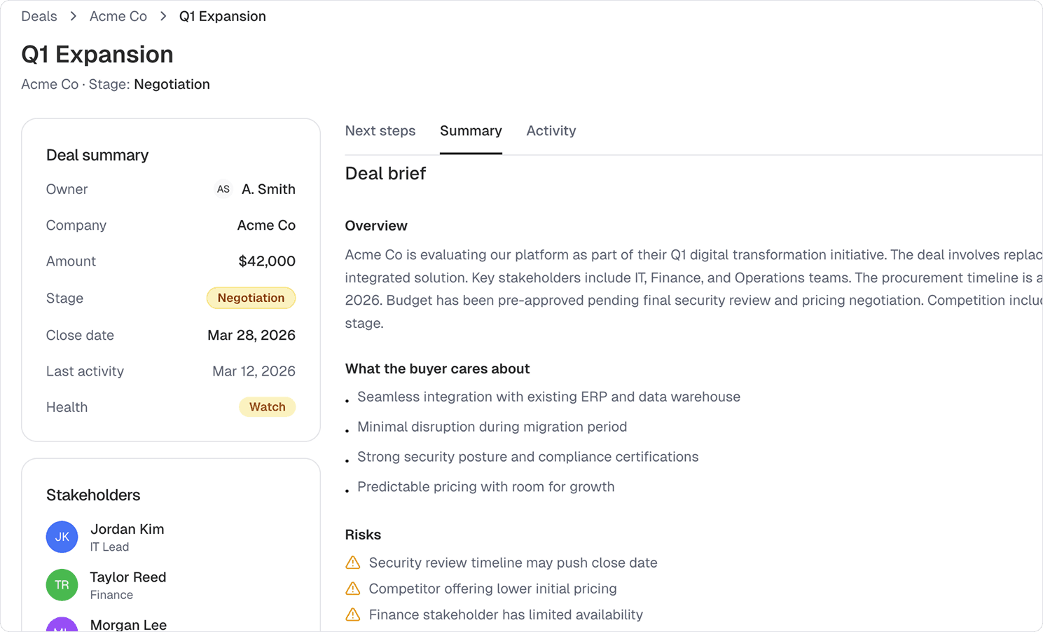Screen dimensions: 1043x632
Task: Click the Morgan Lee avatar circle
Action: [x=62, y=626]
